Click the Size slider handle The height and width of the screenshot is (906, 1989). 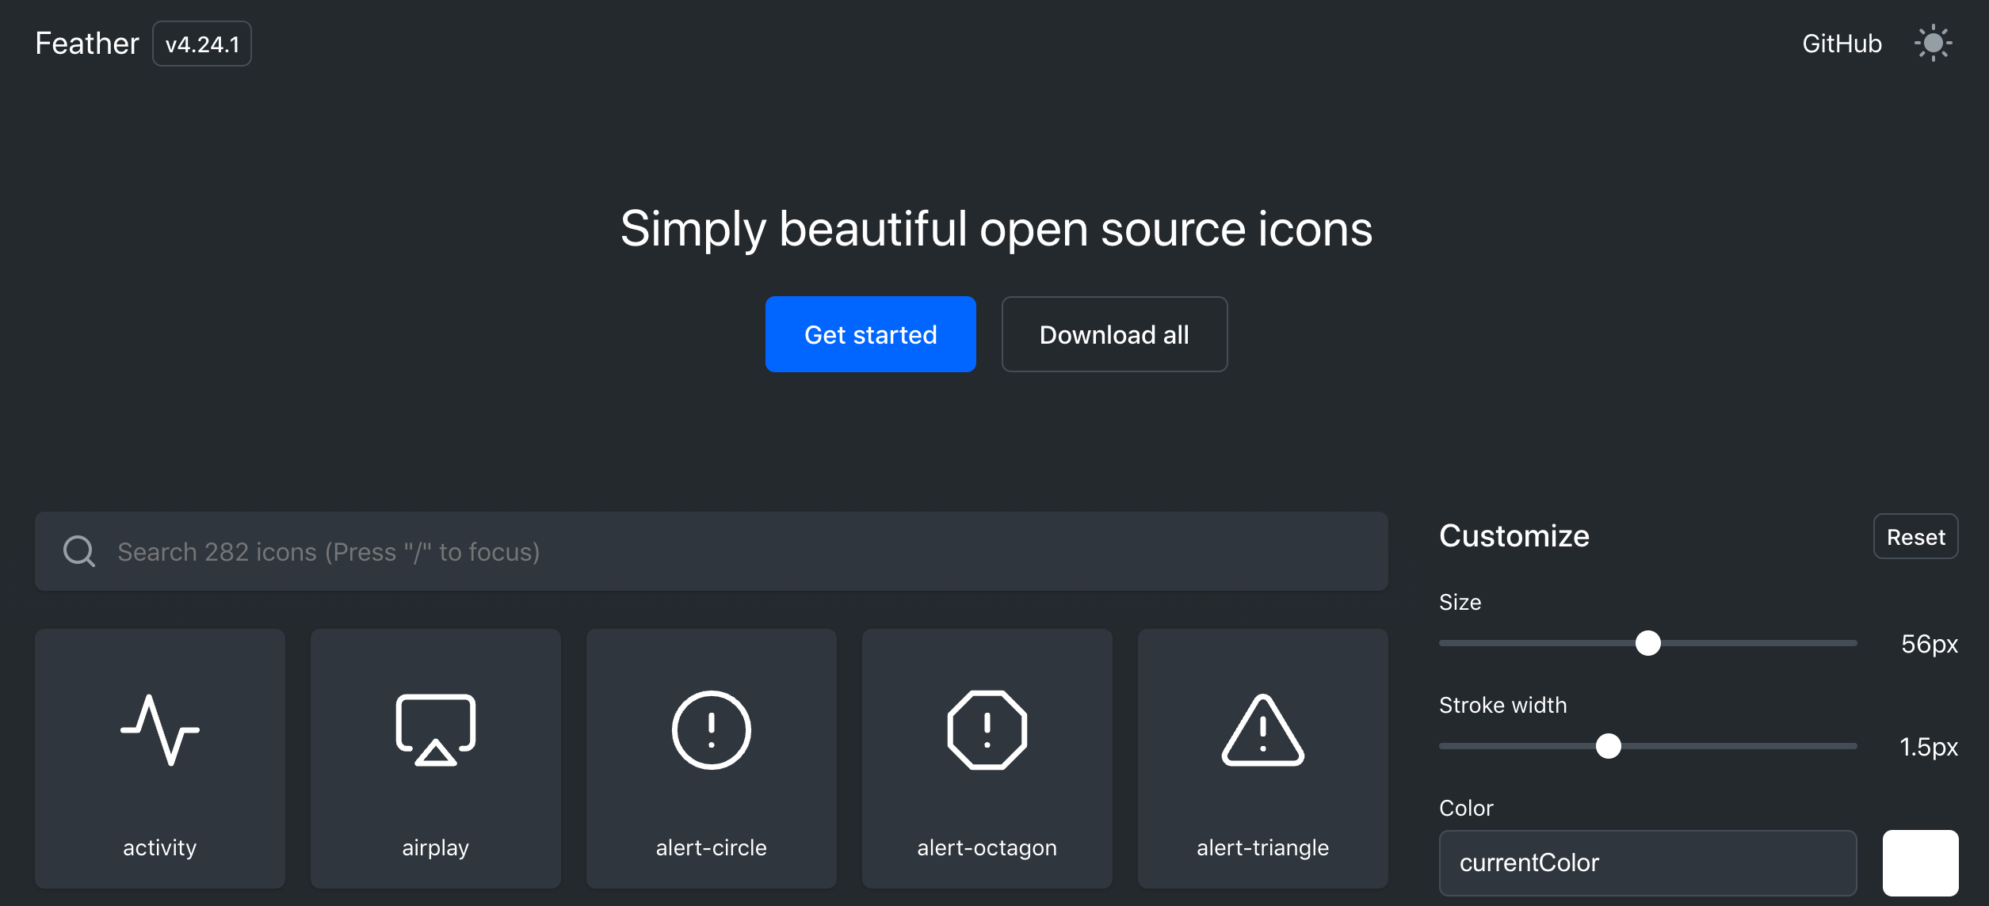(1647, 643)
